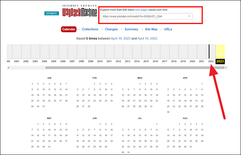Screen dimensions: 241x155
Task: Switch to the Changes tab
Action: (x=111, y=30)
